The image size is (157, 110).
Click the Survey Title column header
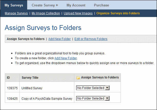click(30, 78)
